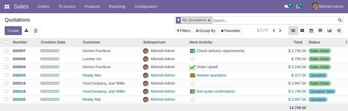Open the To Invoice menu
Screen dimensions: 348x111
[x=67, y=6]
